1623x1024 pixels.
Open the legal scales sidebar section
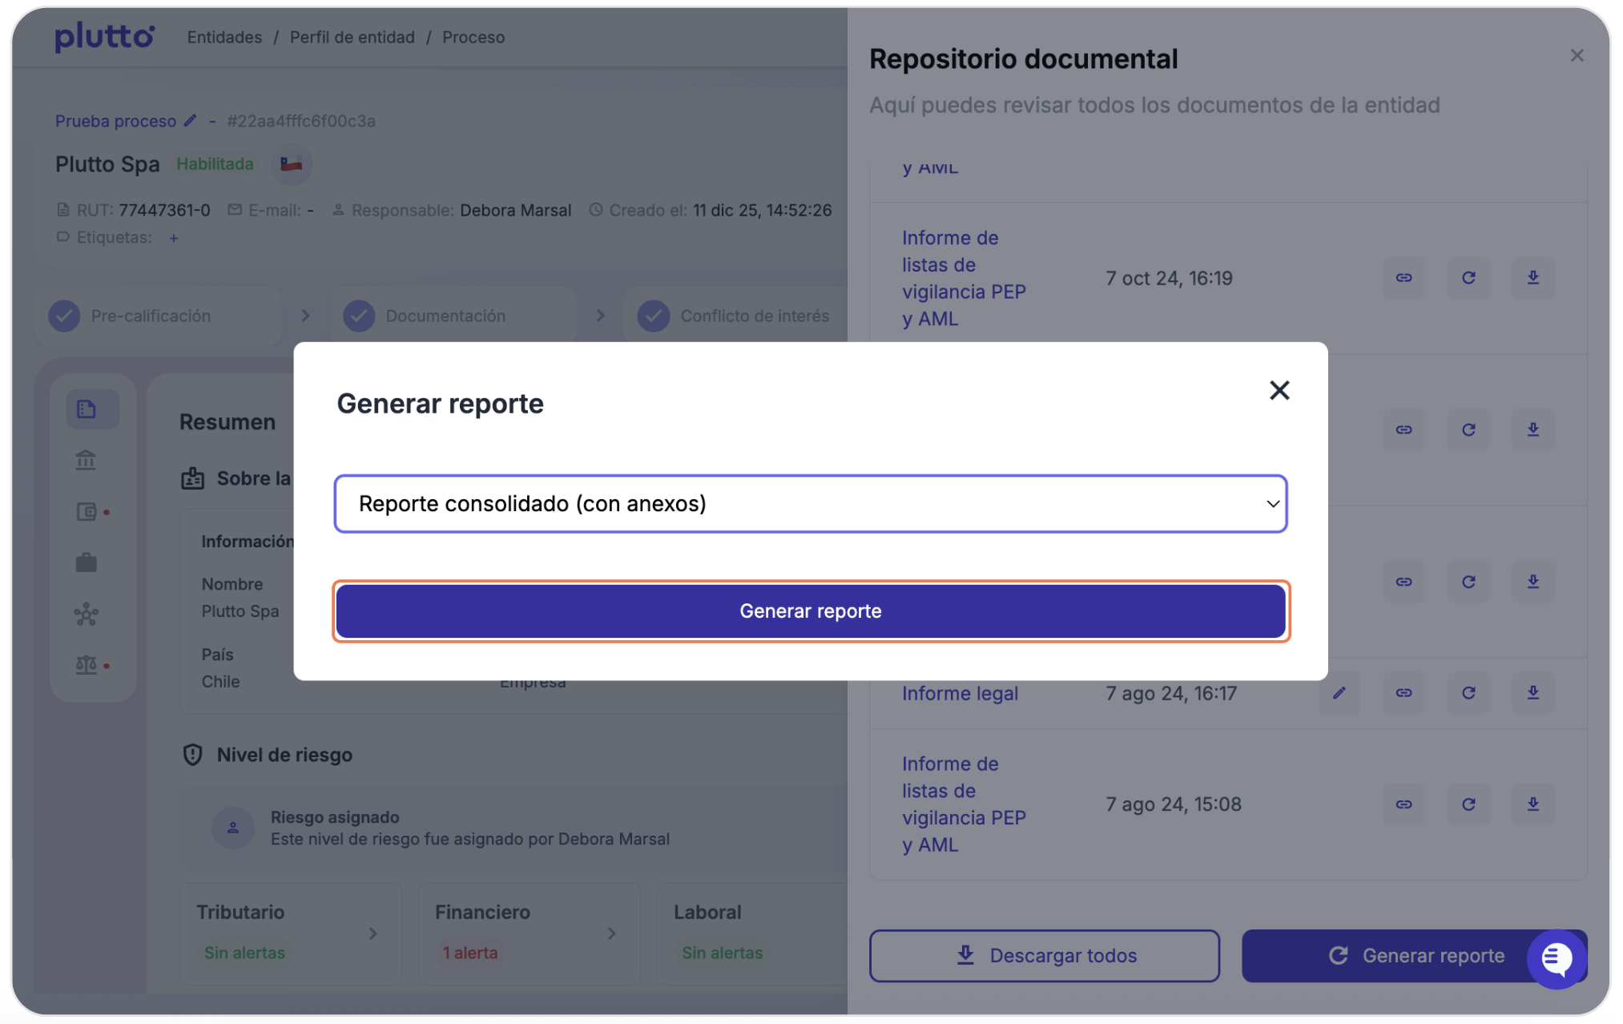(86, 665)
